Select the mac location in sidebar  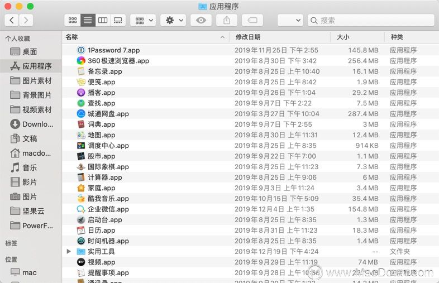pyautogui.click(x=31, y=272)
